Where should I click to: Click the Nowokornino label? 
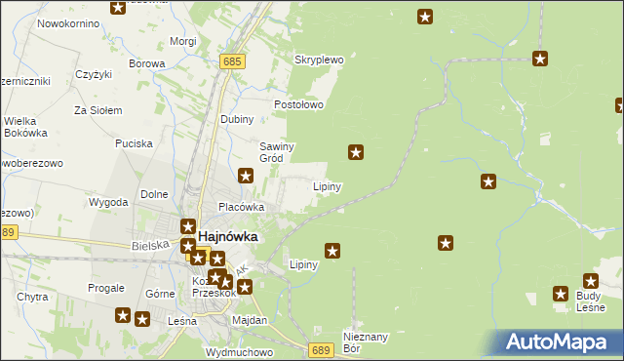68,23
